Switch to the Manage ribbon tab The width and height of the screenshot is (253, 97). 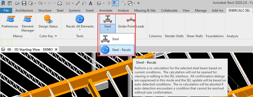click(201, 11)
